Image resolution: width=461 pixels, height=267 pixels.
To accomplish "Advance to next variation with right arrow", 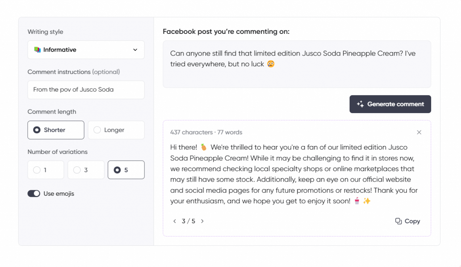I will [x=202, y=221].
